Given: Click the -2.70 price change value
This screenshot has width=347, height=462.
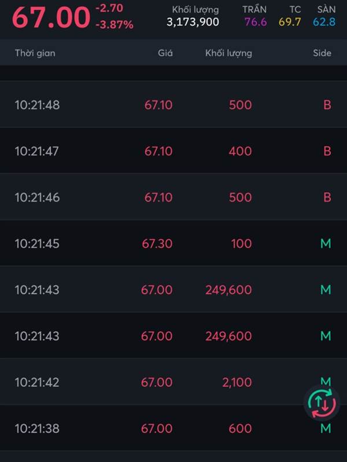Looking at the screenshot, I should click(110, 9).
